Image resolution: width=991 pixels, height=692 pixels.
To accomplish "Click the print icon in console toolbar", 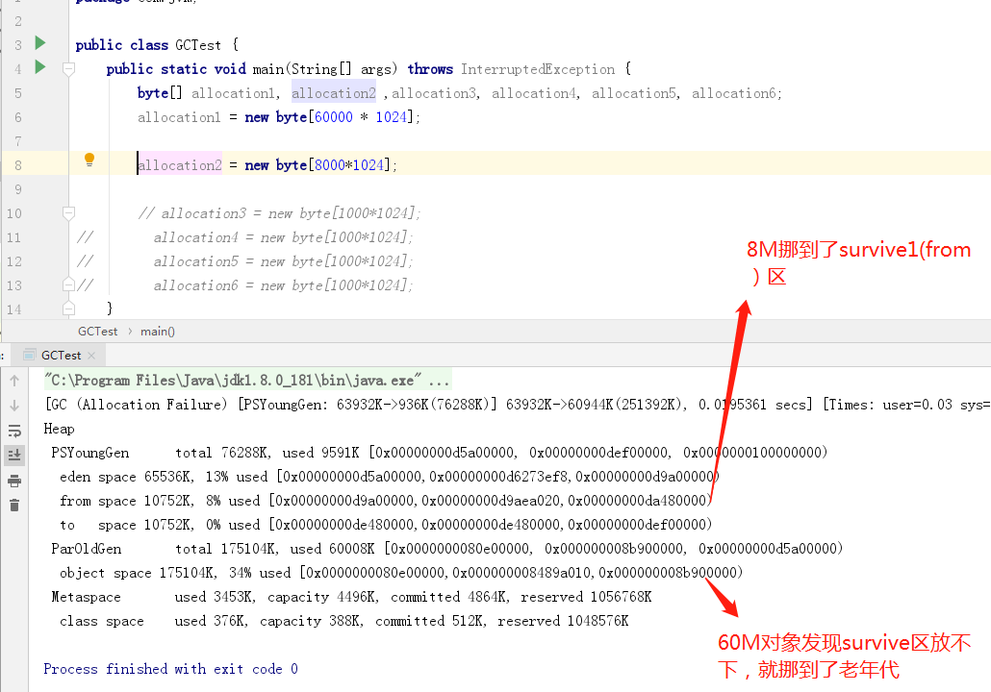I will click(x=14, y=482).
